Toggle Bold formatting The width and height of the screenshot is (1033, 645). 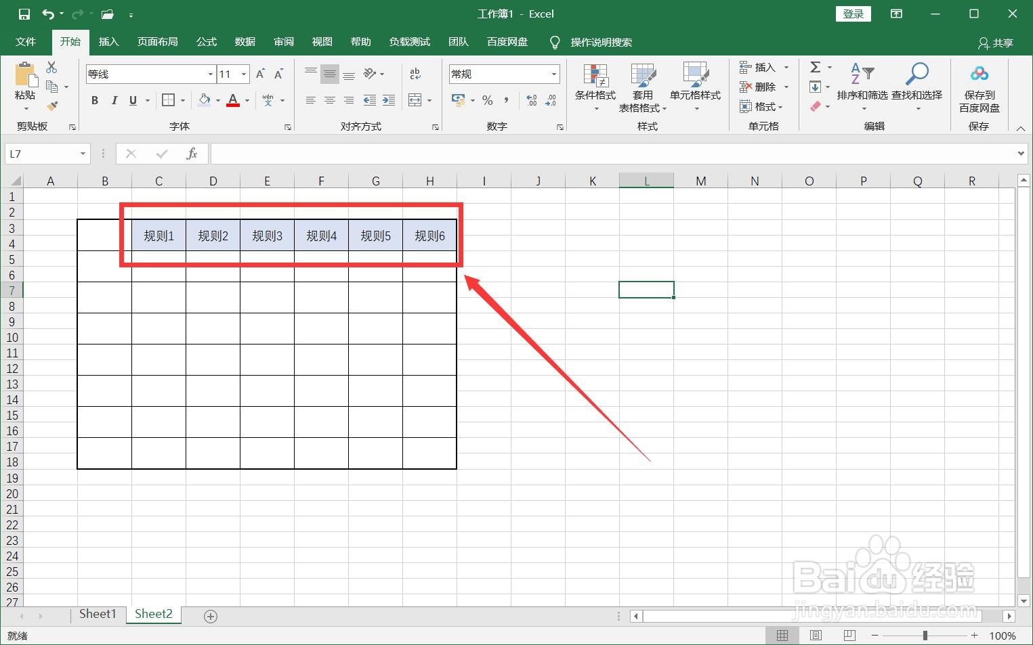pos(95,100)
